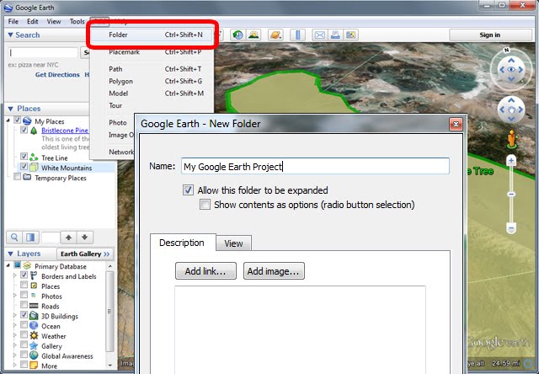The width and height of the screenshot is (539, 374).
Task: Click the Ocean layer icon
Action: (34, 325)
